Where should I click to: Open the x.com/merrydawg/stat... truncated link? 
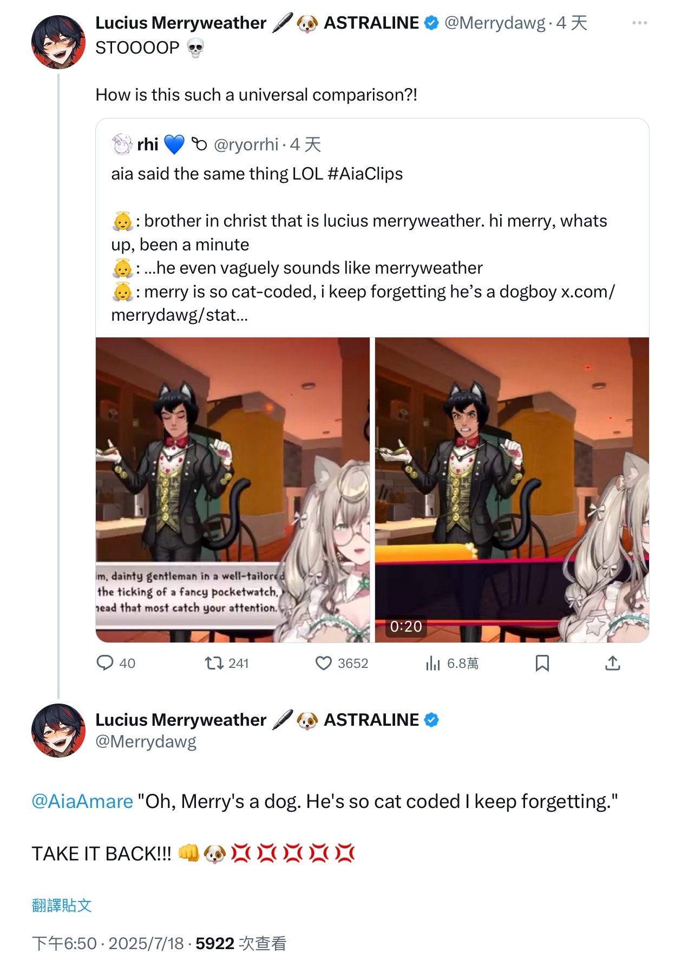pyautogui.click(x=587, y=292)
